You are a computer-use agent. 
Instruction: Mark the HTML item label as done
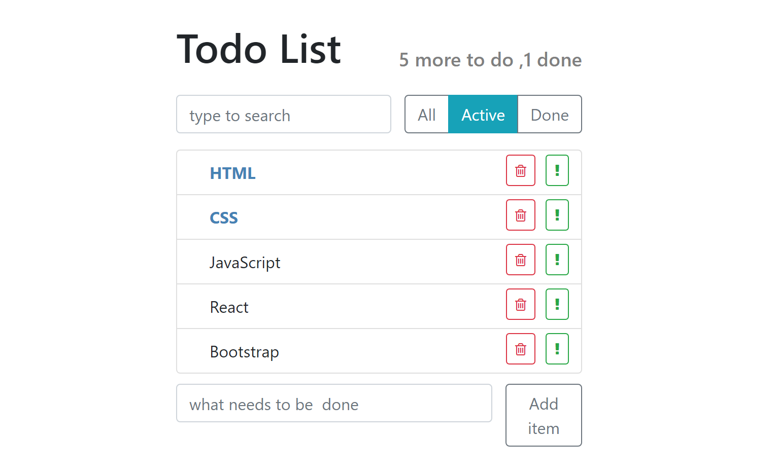coord(232,173)
